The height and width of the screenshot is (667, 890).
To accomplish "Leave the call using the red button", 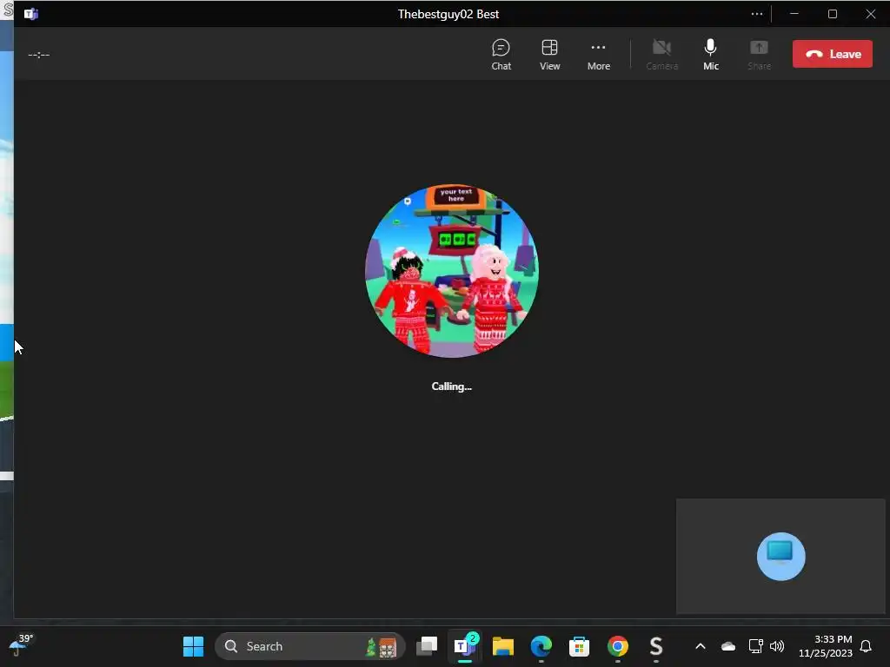I will 832,54.
